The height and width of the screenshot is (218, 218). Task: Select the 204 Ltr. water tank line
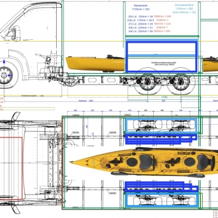pos(149,16)
